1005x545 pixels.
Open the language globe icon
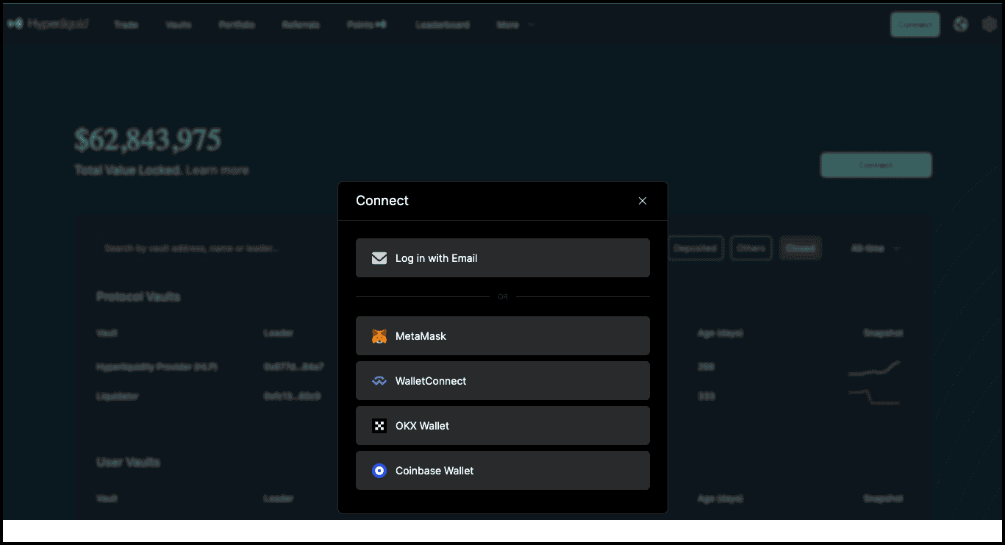coord(961,25)
